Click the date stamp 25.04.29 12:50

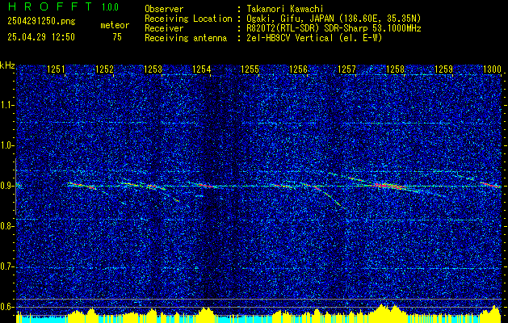click(41, 37)
